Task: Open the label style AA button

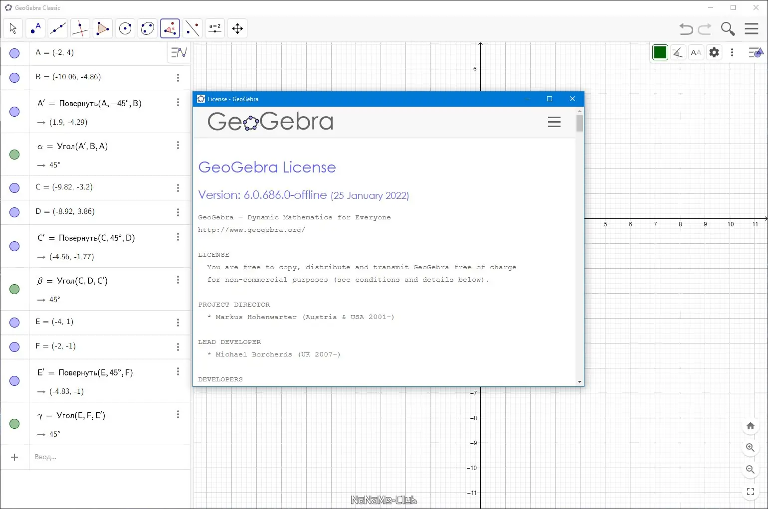Action: pos(696,52)
